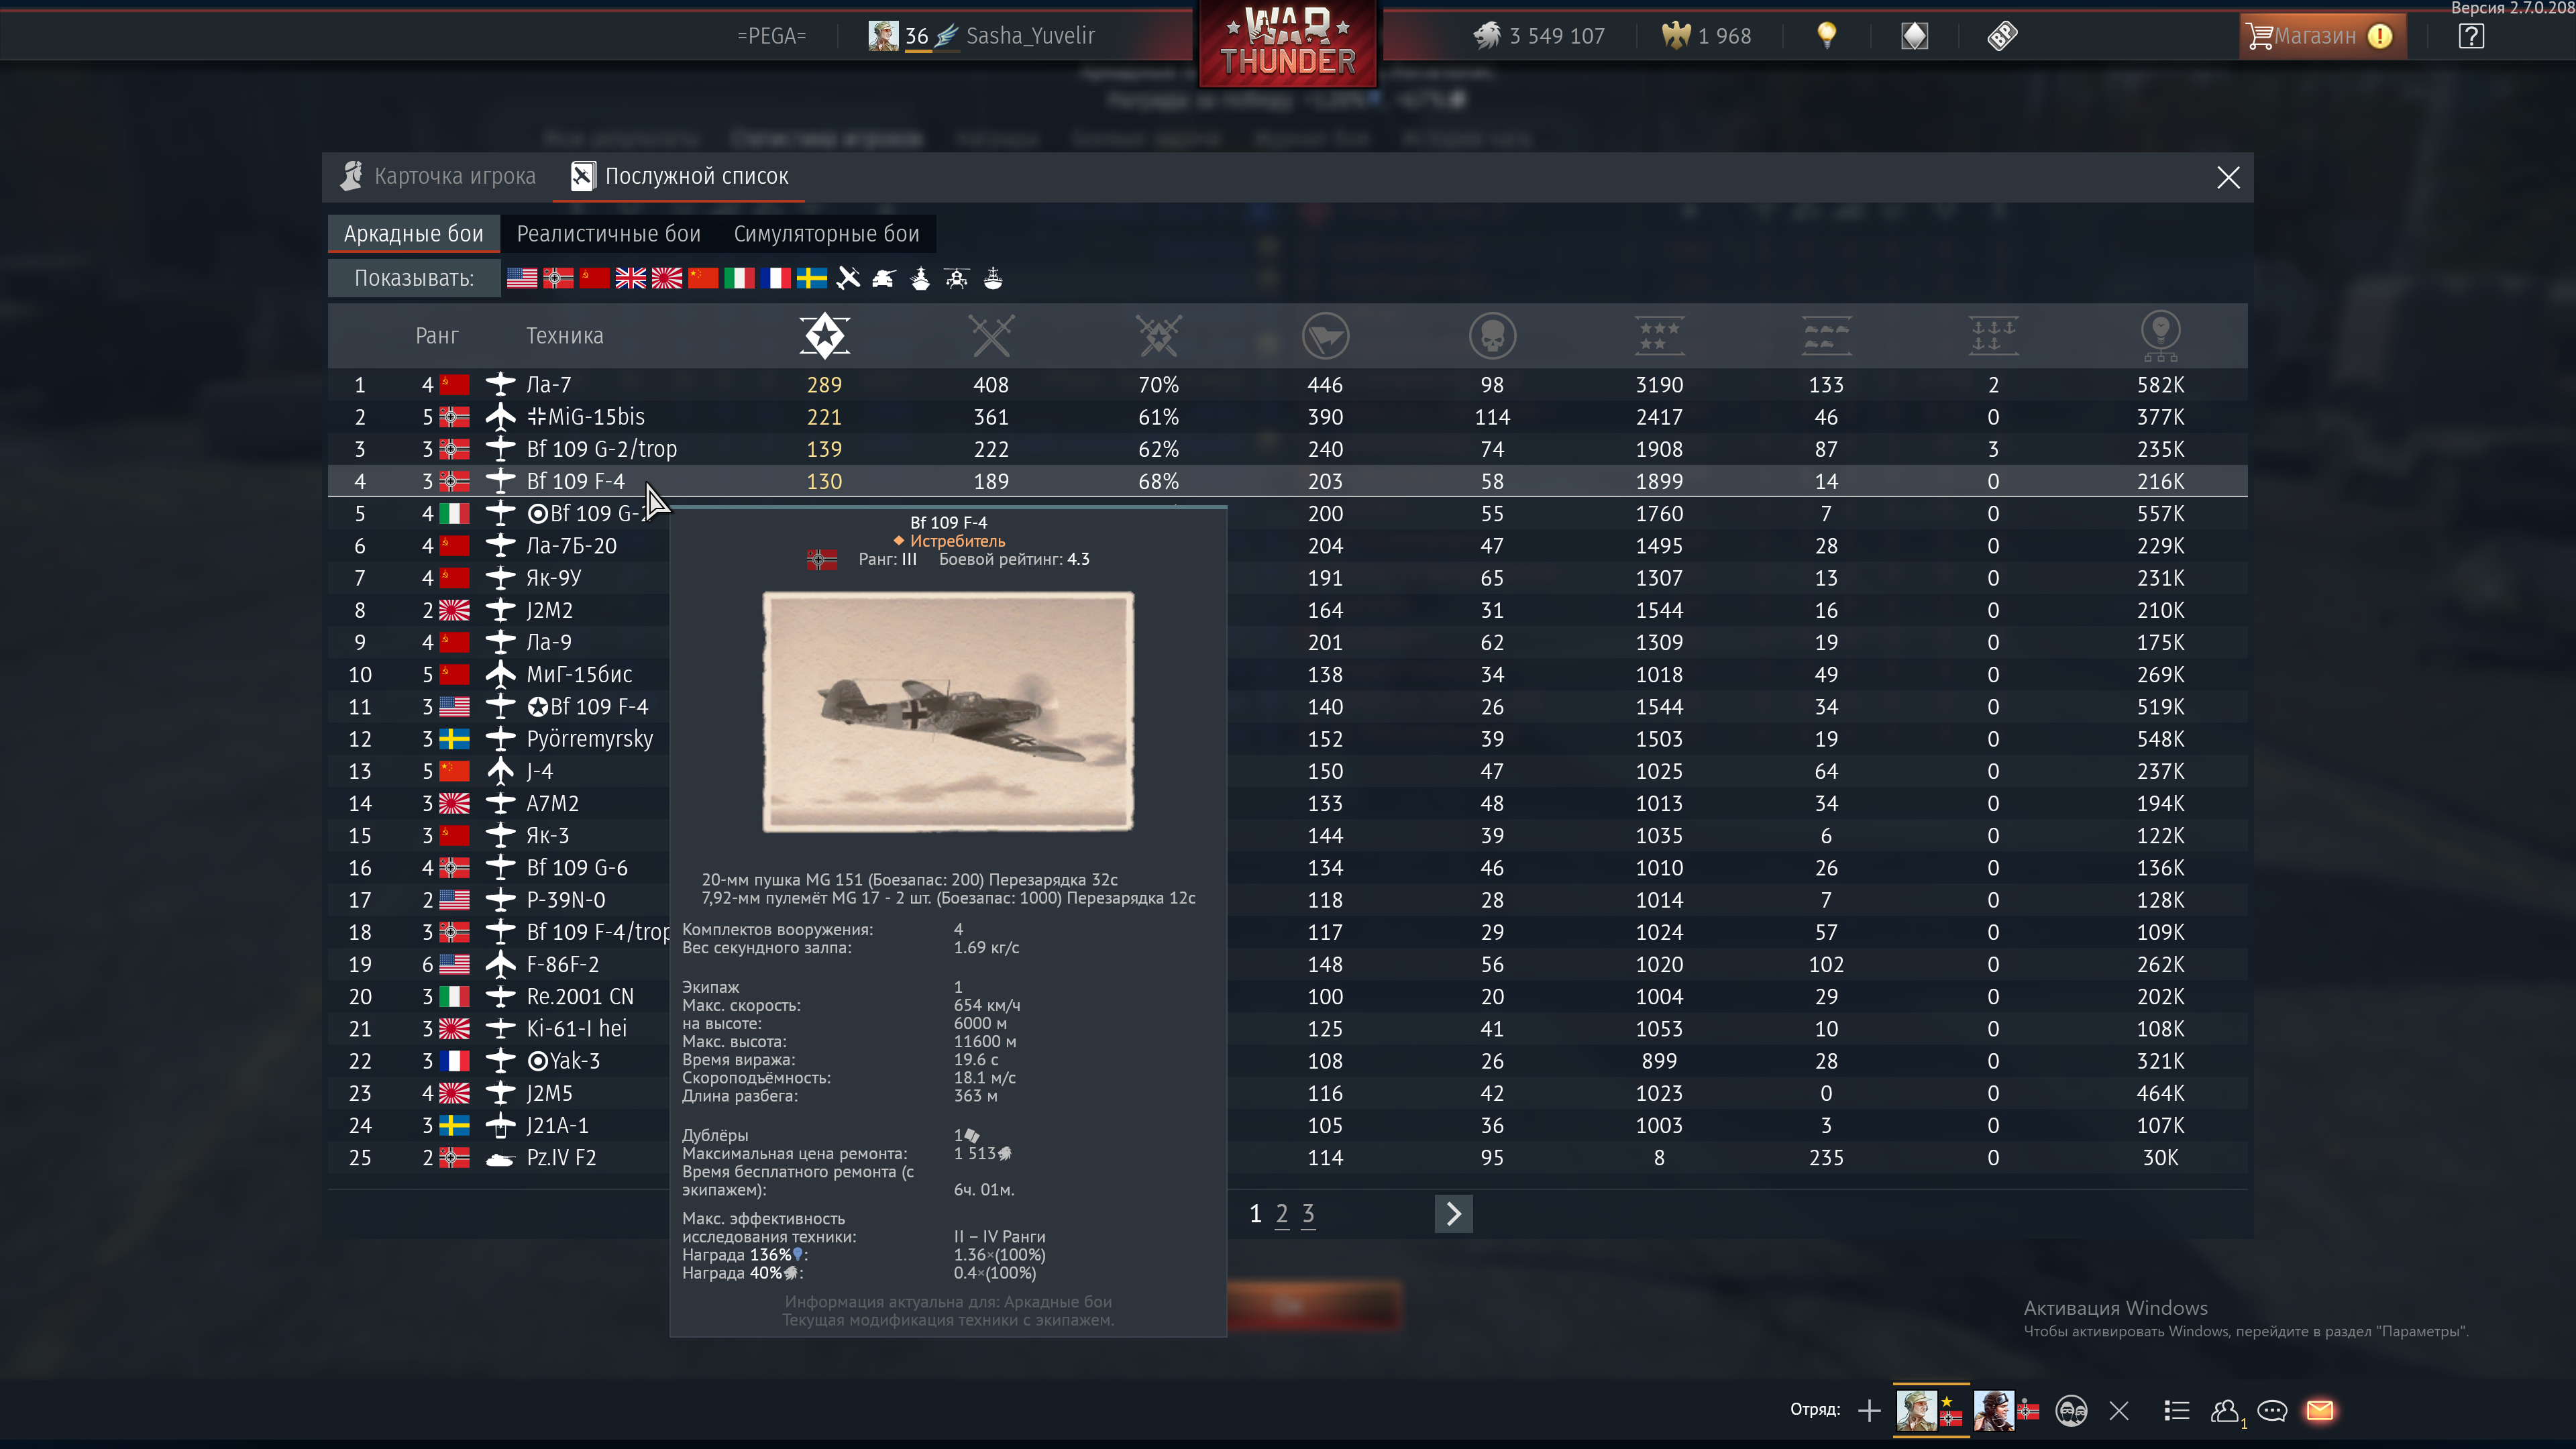The height and width of the screenshot is (1449, 2576).
Task: Toggle the France flag filter
Action: coord(775,278)
